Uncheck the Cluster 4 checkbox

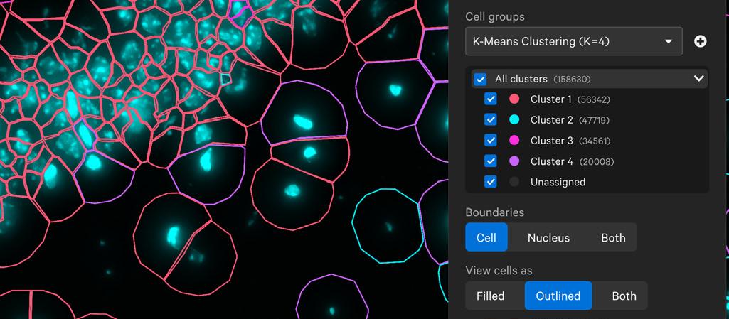tap(491, 161)
